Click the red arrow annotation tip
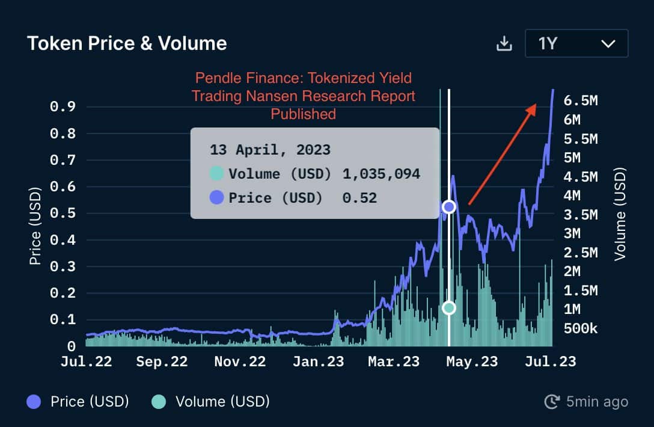The height and width of the screenshot is (427, 654). [x=533, y=108]
